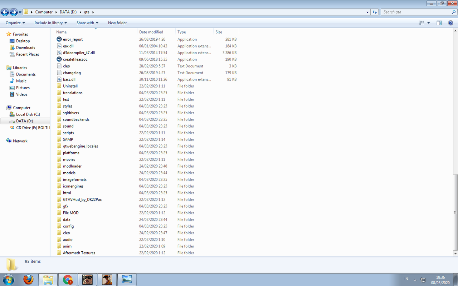Open Google Chrome from the taskbar
Screen dimensions: 458x286
(68, 279)
